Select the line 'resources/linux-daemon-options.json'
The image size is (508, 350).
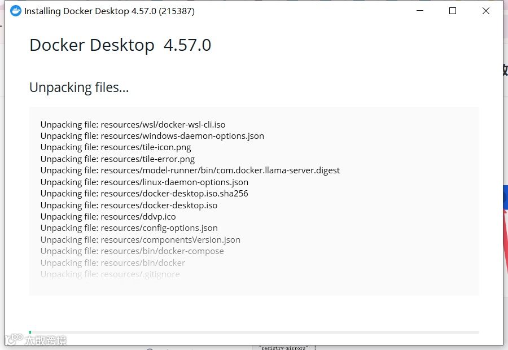point(144,182)
